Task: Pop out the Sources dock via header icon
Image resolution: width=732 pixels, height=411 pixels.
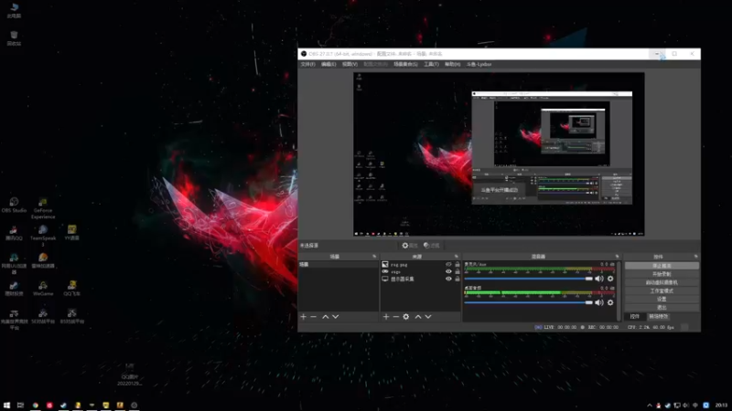Action: (x=457, y=257)
